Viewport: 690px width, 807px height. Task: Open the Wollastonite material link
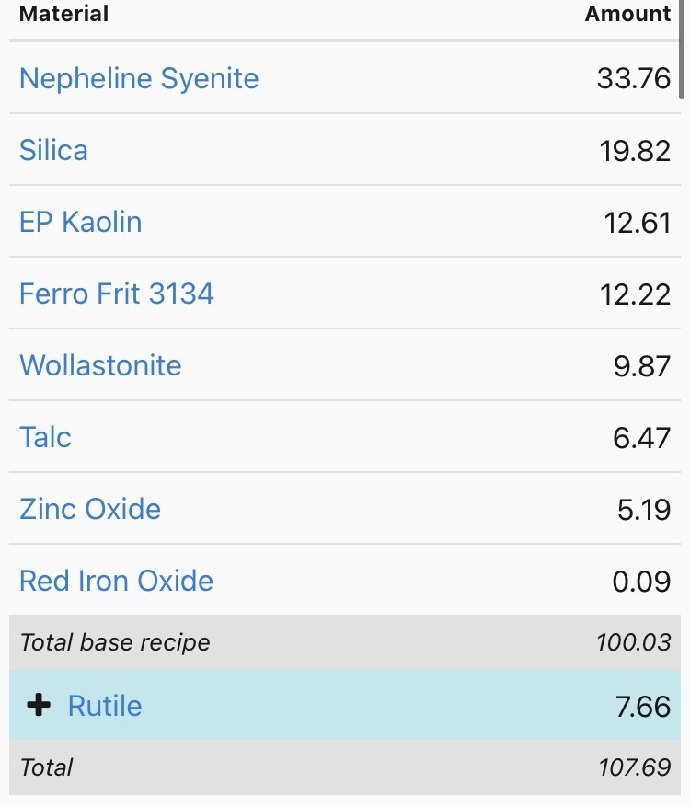[x=100, y=365]
